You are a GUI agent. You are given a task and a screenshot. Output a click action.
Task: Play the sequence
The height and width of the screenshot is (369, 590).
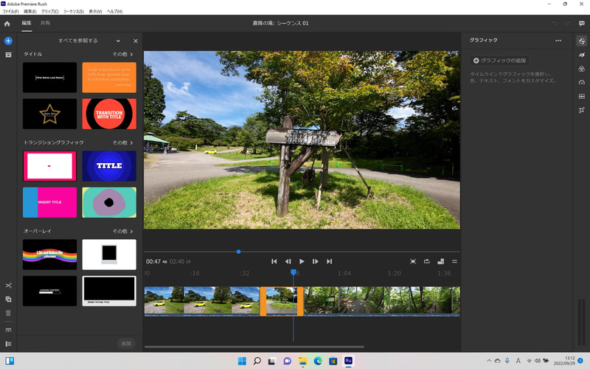[x=302, y=261]
